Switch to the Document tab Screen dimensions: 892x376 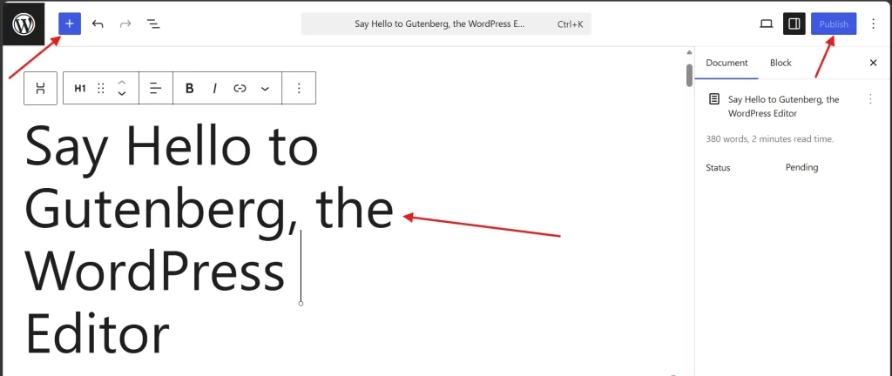(726, 63)
